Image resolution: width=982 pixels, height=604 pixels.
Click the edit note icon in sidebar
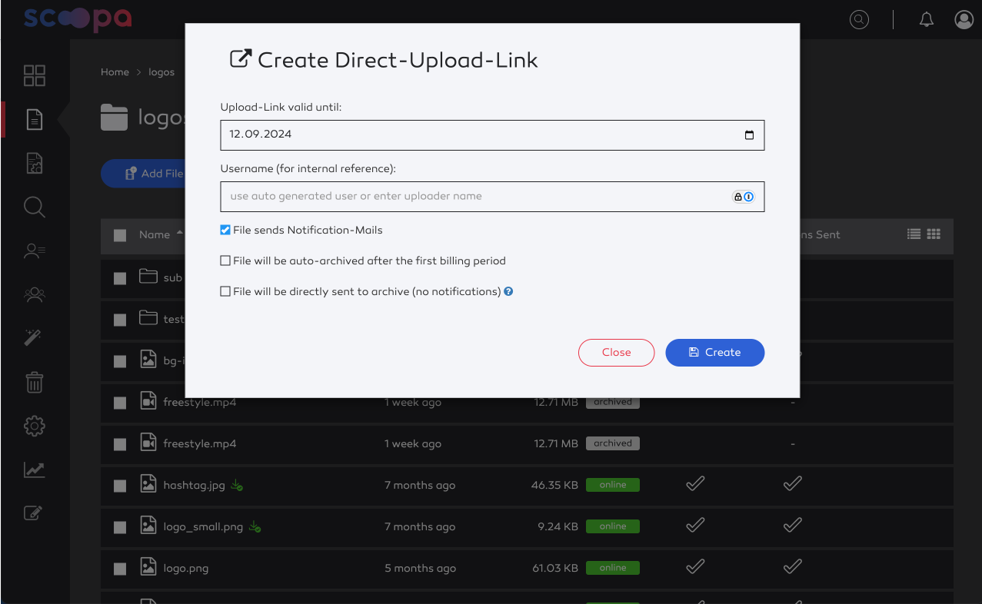33,513
